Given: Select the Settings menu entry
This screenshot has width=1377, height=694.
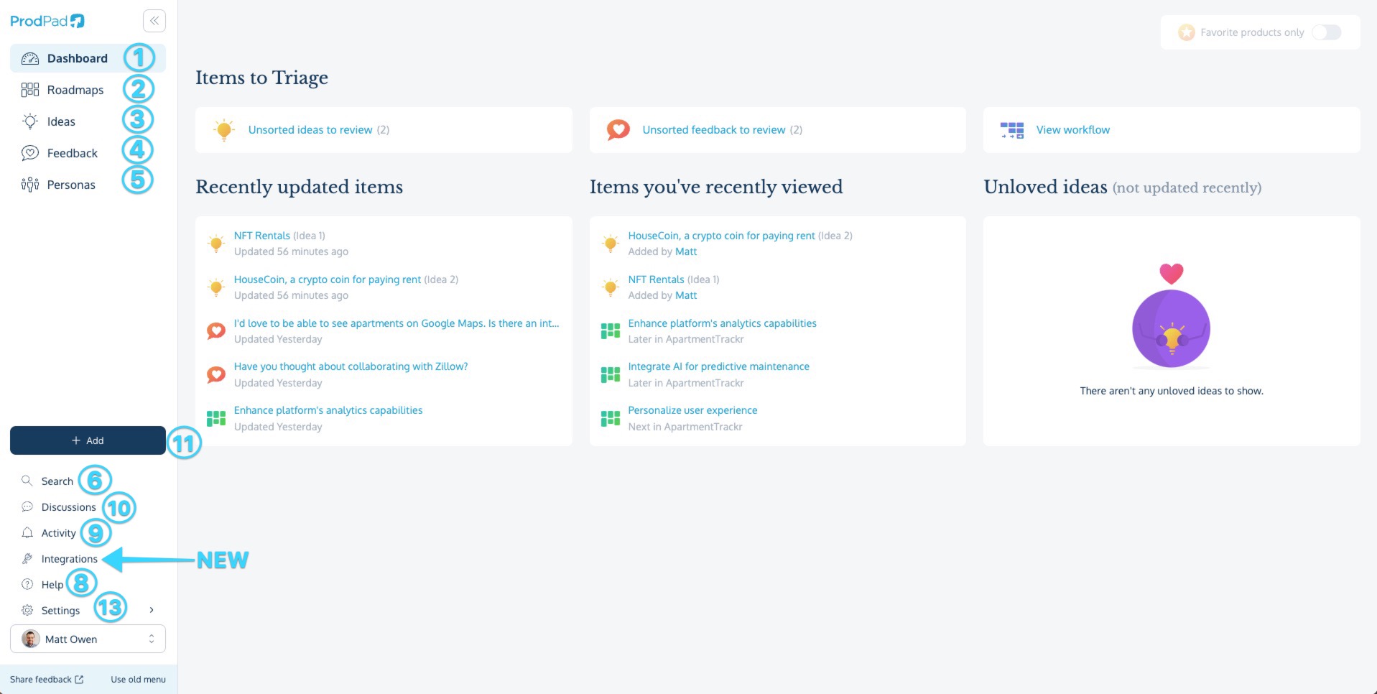Looking at the screenshot, I should point(60,610).
